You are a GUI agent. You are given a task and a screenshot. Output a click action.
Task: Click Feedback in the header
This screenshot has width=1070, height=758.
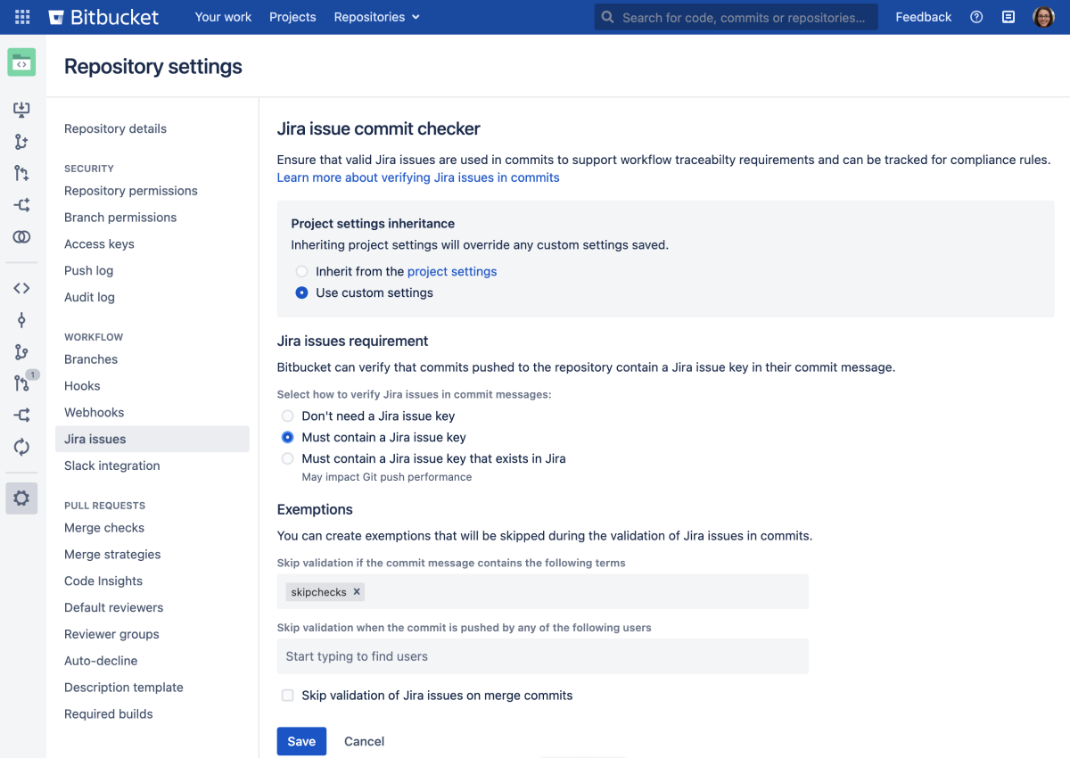tap(924, 17)
